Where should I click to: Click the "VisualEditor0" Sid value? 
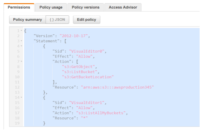pyautogui.click(x=87, y=51)
